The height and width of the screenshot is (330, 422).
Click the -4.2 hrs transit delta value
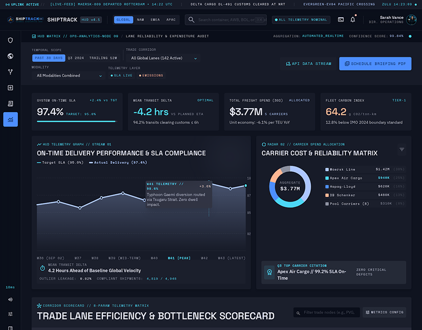(151, 112)
